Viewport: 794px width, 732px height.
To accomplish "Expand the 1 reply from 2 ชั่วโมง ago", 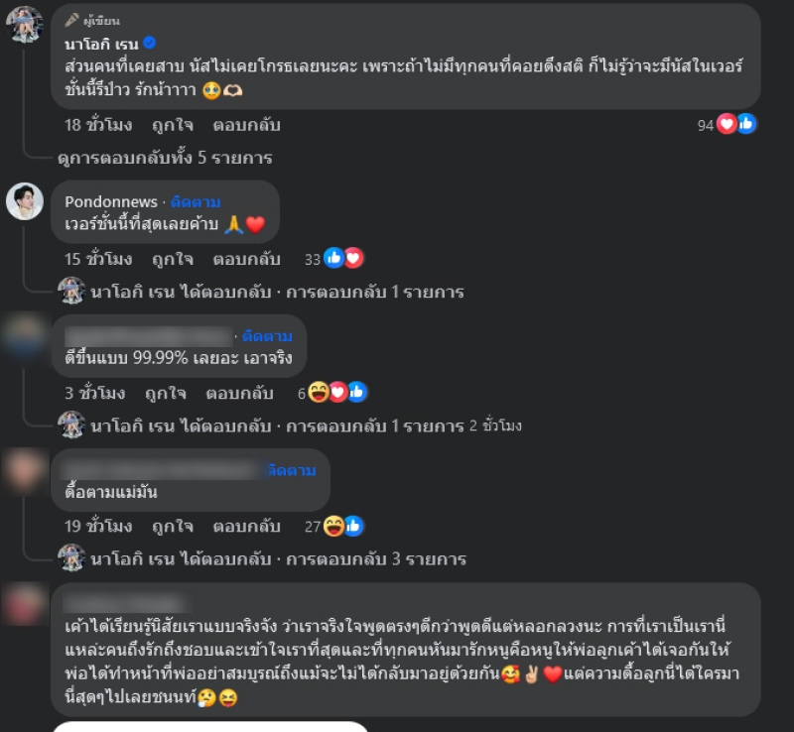I will [306, 426].
